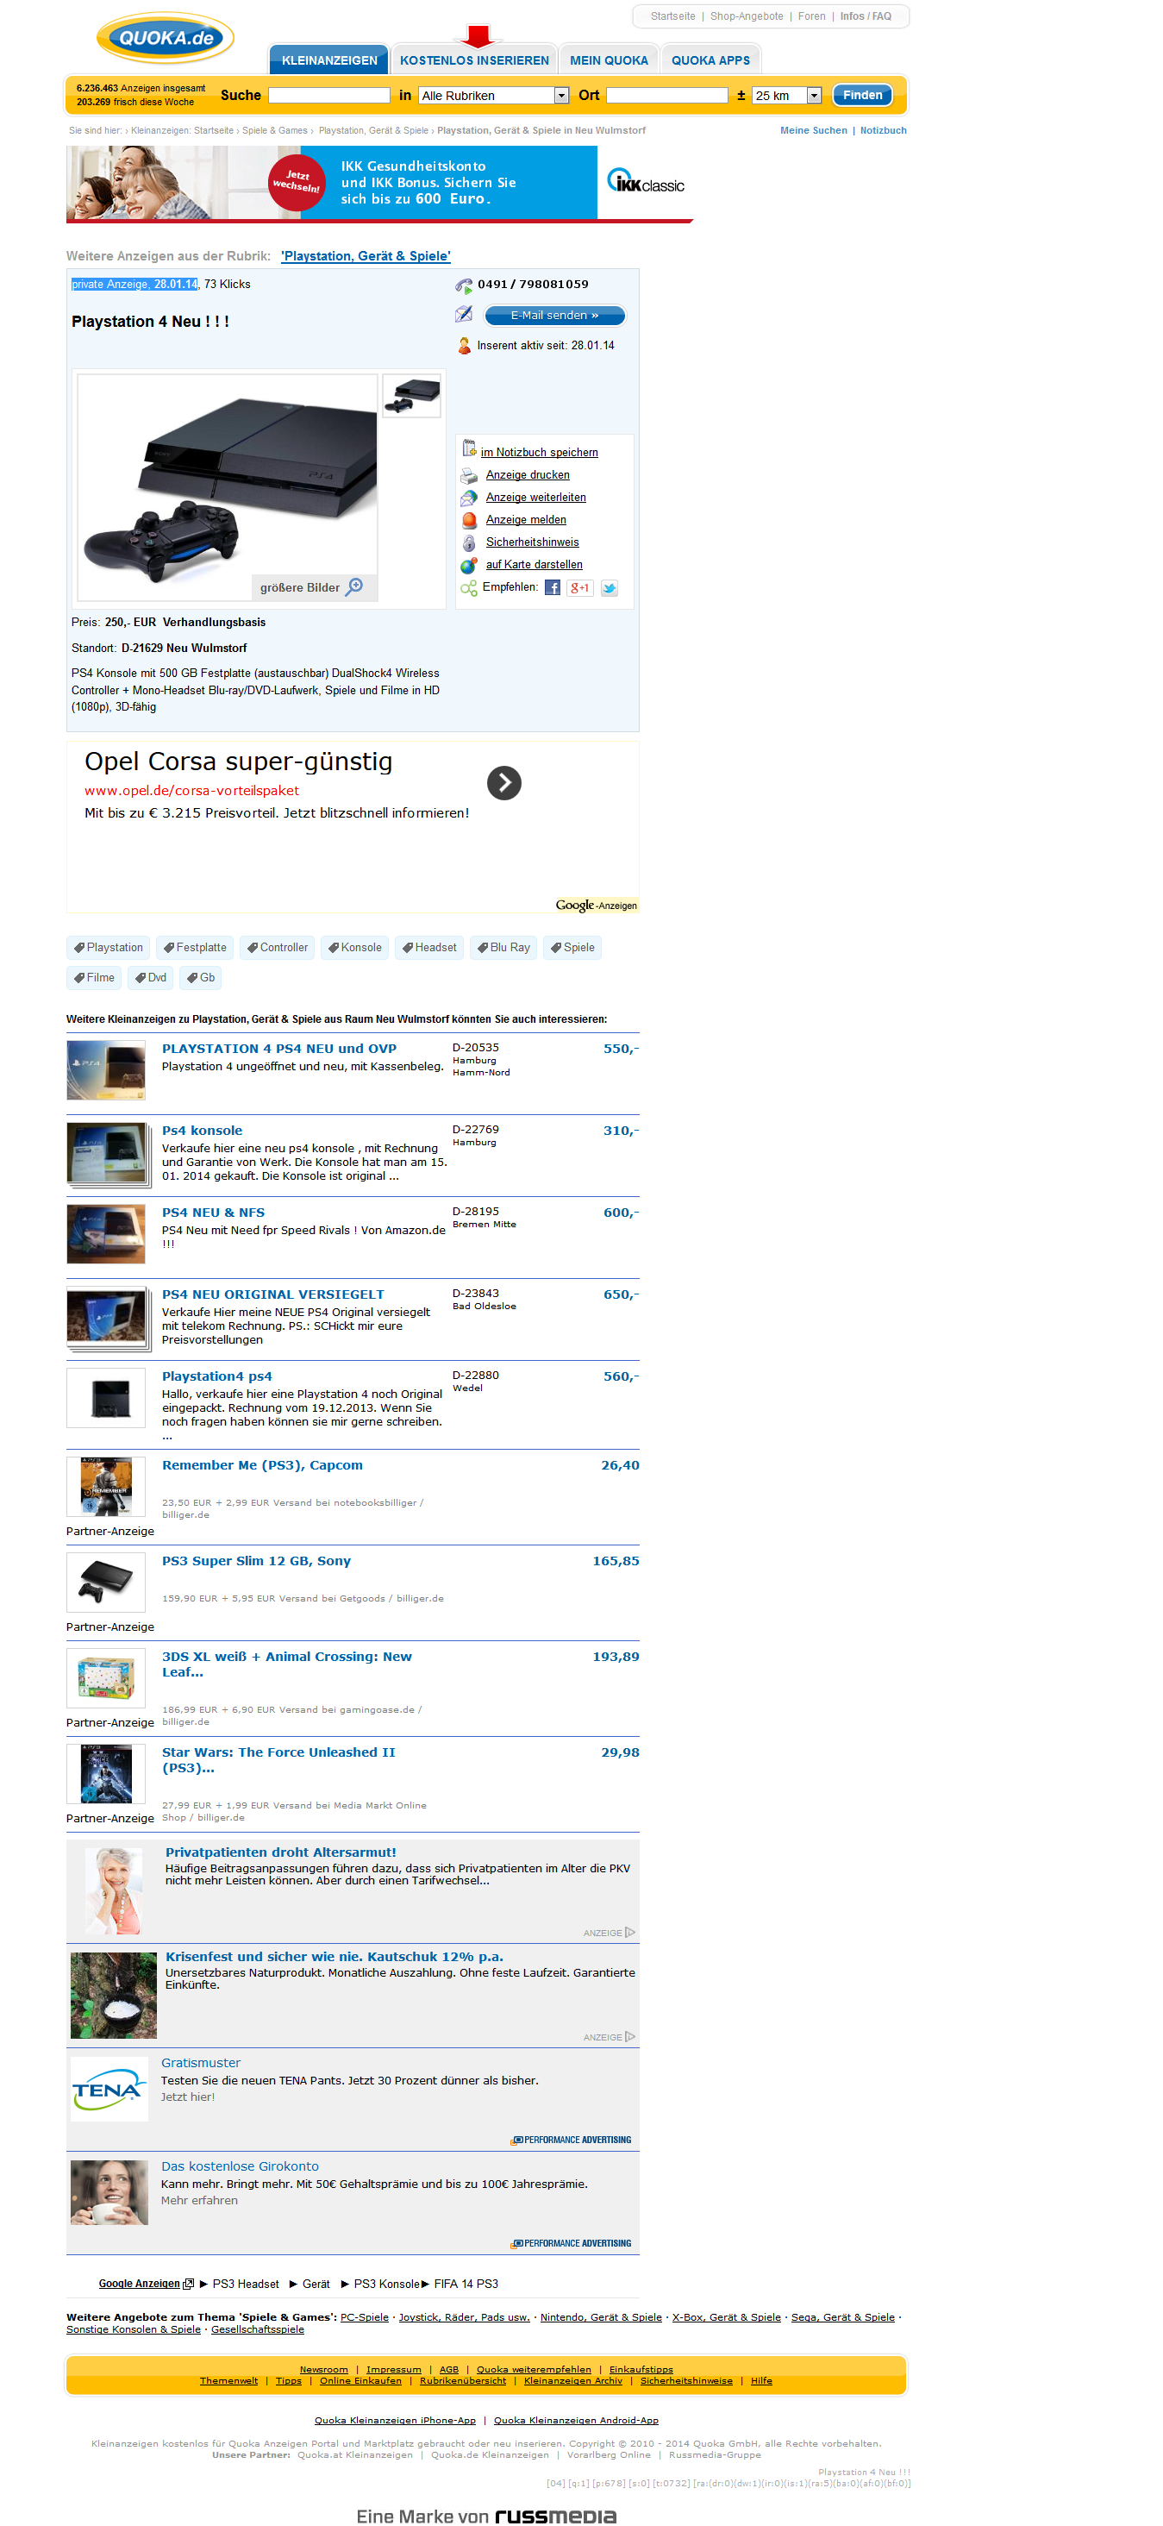Click the globe map icon

[x=469, y=566]
